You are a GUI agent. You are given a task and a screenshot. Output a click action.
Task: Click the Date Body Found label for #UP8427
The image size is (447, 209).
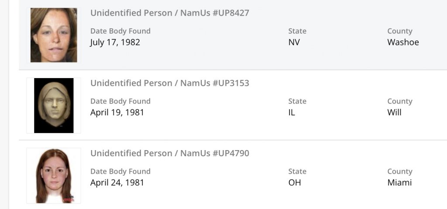(120, 31)
